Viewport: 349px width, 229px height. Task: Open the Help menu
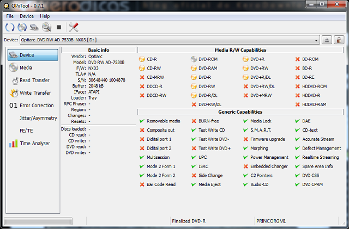click(45, 16)
